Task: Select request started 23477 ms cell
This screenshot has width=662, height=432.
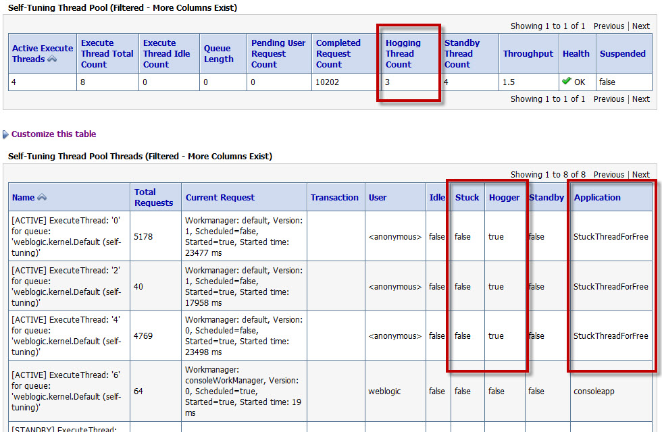Action: (x=244, y=236)
